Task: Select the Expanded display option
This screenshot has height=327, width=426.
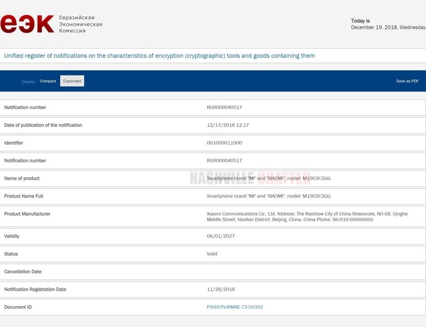Action: (72, 81)
